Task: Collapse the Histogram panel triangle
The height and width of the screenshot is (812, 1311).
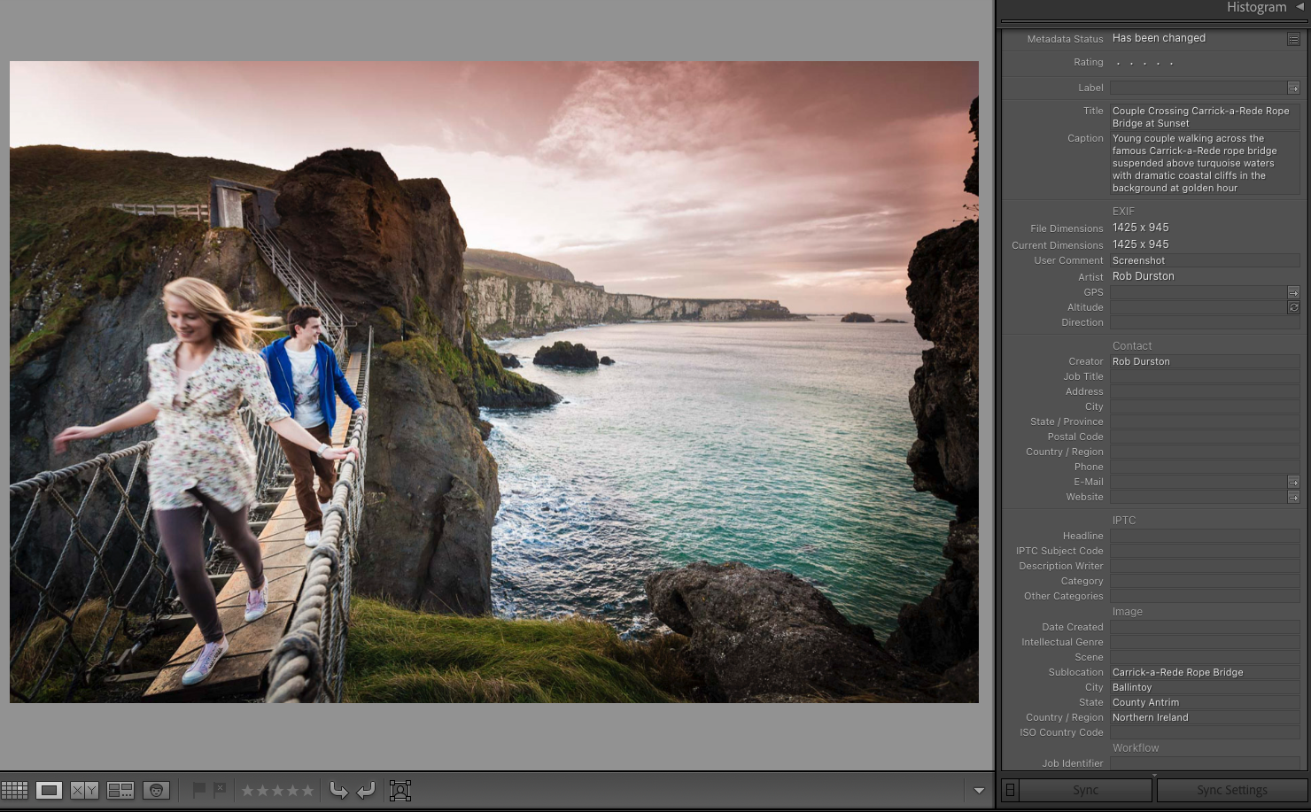Action: [1300, 7]
